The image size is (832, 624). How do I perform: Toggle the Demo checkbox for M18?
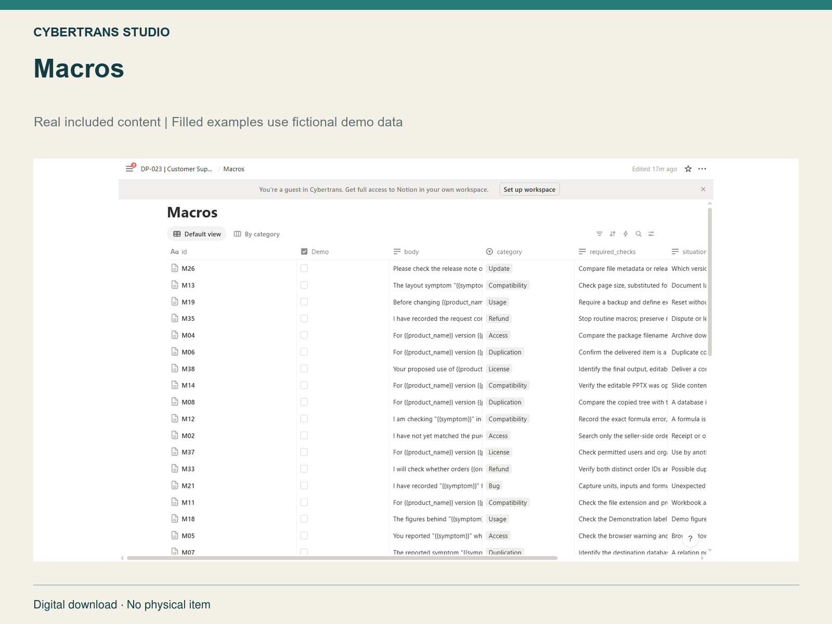[x=304, y=519]
